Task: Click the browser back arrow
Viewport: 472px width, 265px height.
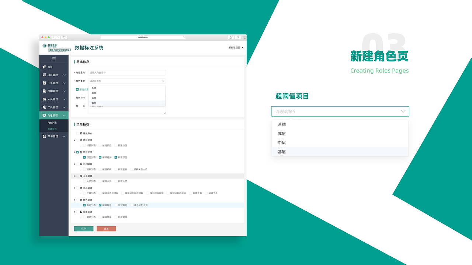Action: pyautogui.click(x=54, y=37)
